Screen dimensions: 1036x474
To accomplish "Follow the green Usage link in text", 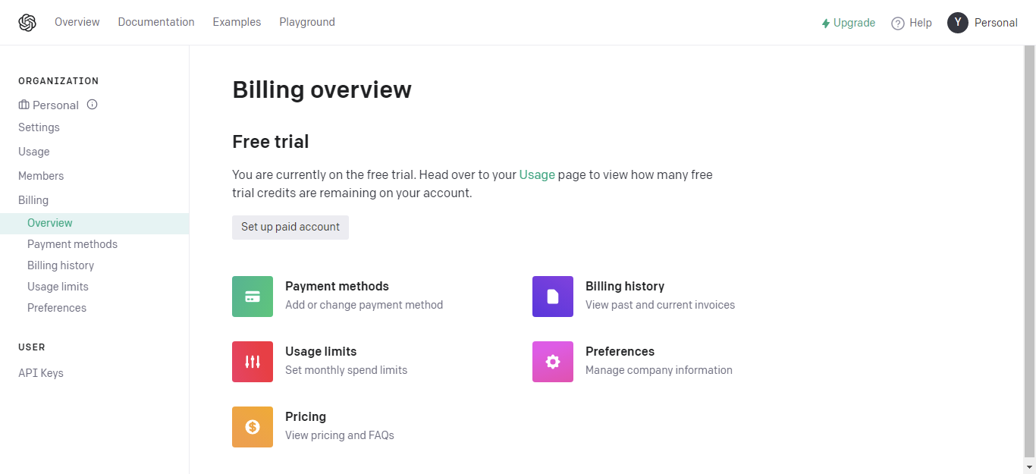I will 537,174.
